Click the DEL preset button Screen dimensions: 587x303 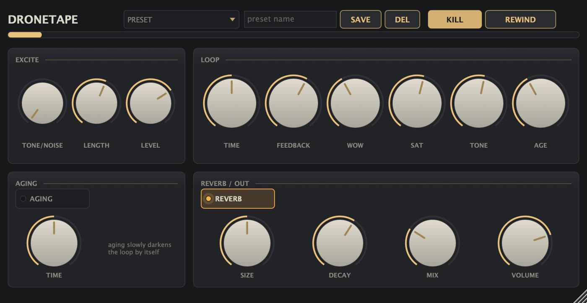point(402,19)
